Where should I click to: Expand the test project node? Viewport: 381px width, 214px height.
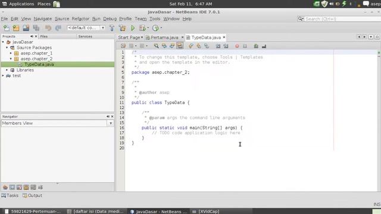pos(3,75)
